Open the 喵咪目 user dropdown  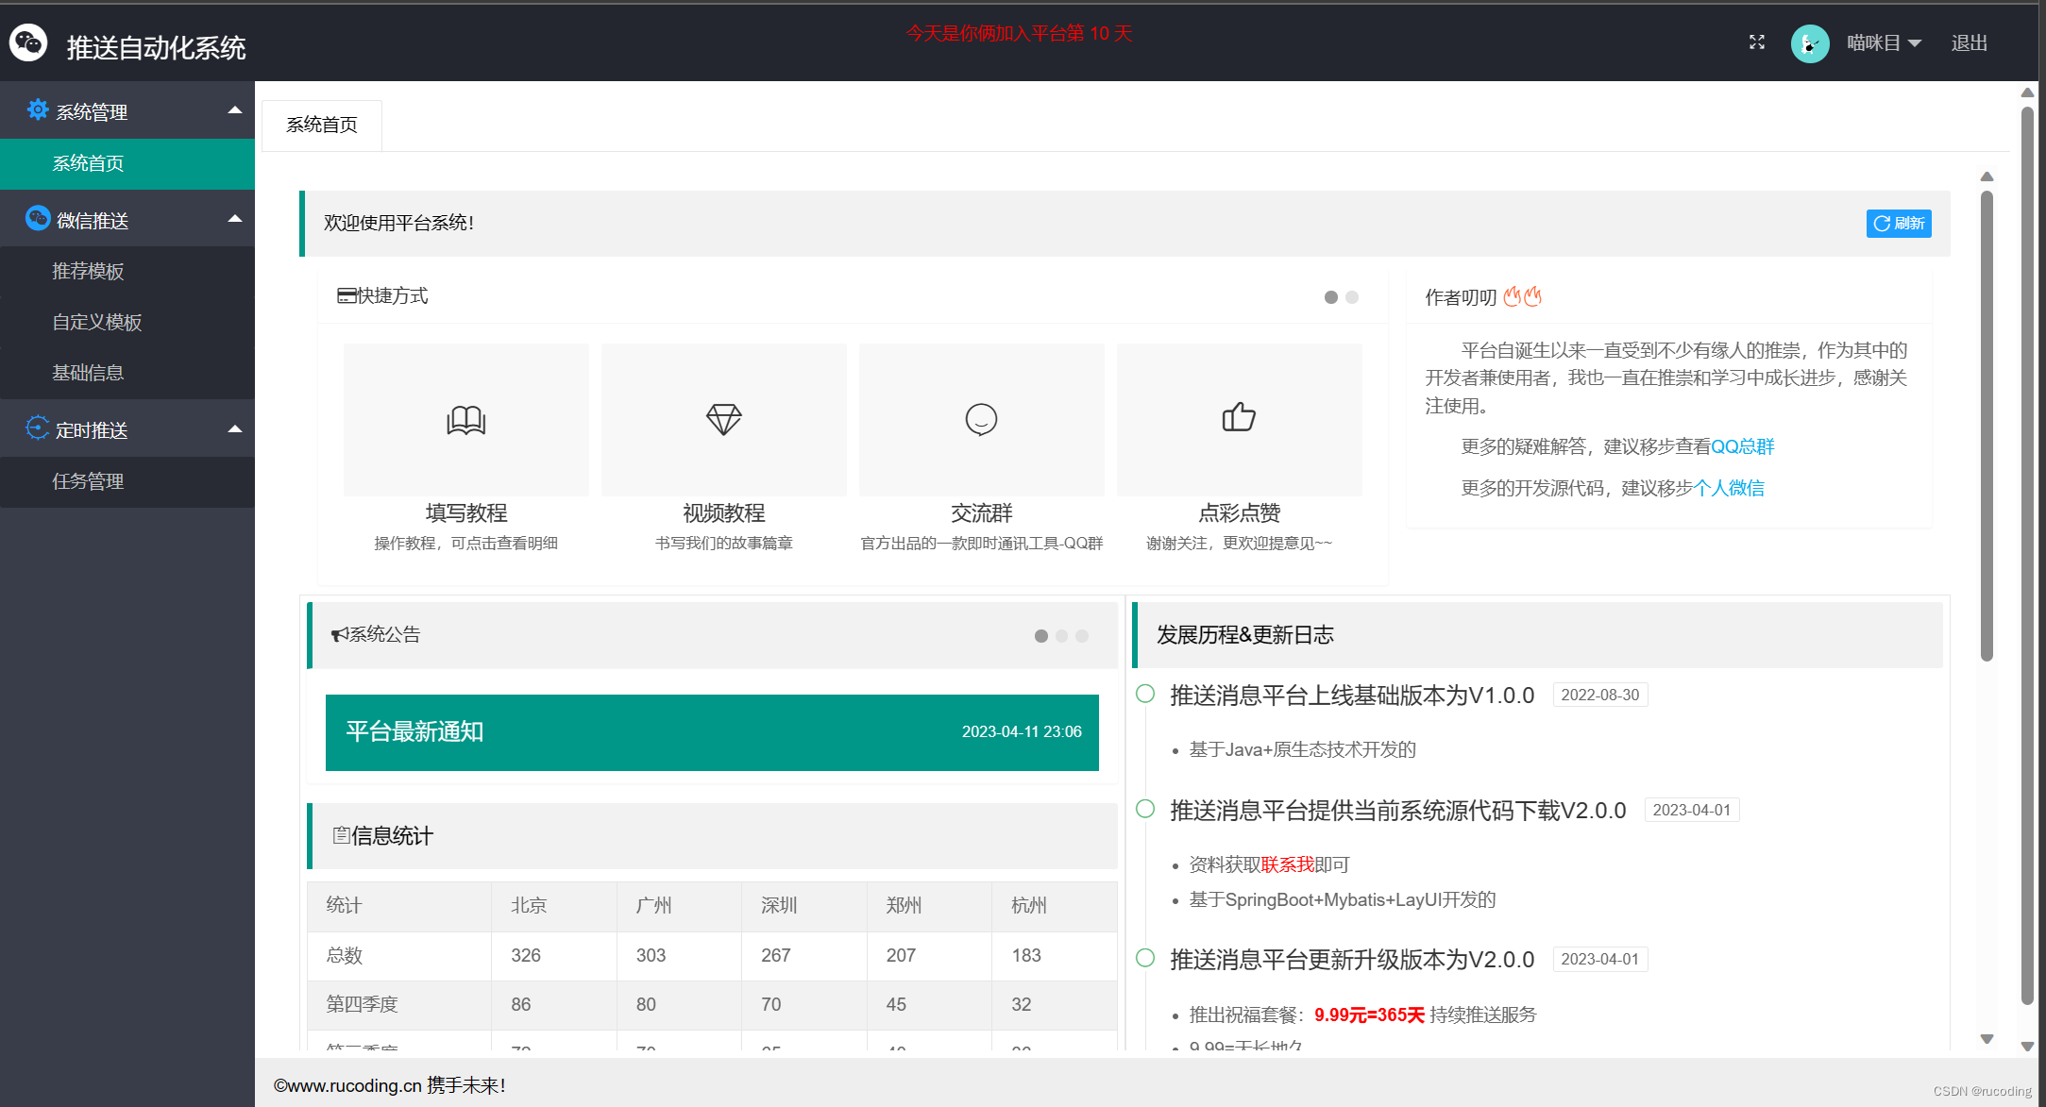click(1884, 43)
